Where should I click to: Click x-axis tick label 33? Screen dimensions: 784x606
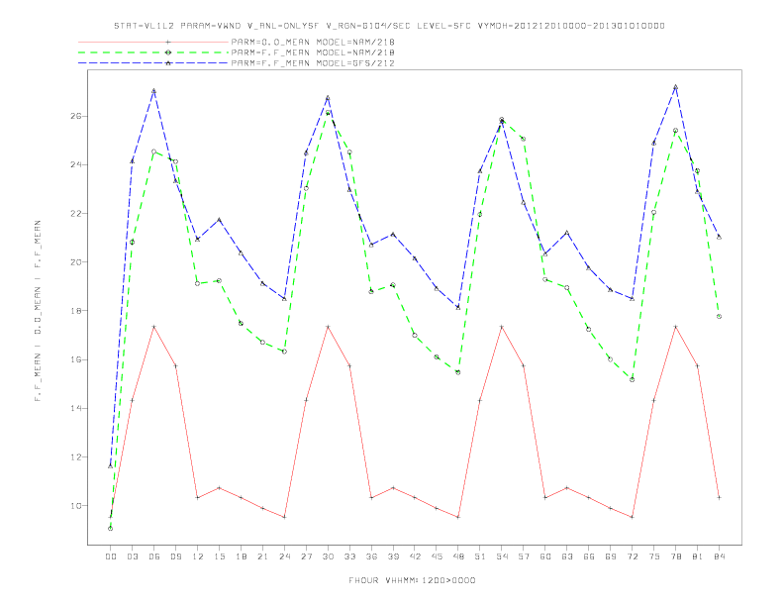[349, 556]
